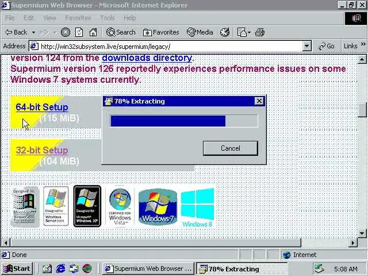This screenshot has width=368, height=276.
Task: Open the Mail button dropdown arrow
Action: 249,32
